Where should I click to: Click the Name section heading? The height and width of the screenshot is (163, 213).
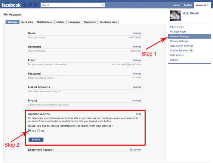click(32, 33)
